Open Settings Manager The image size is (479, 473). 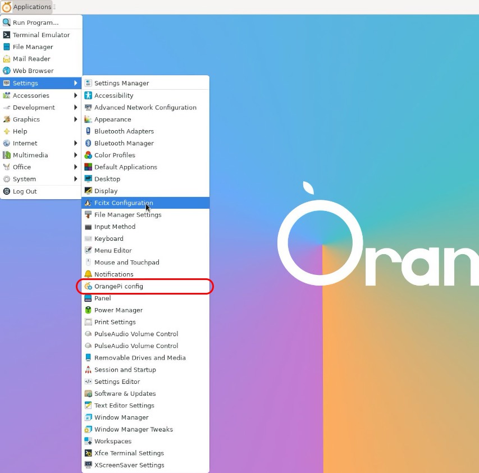[145, 83]
